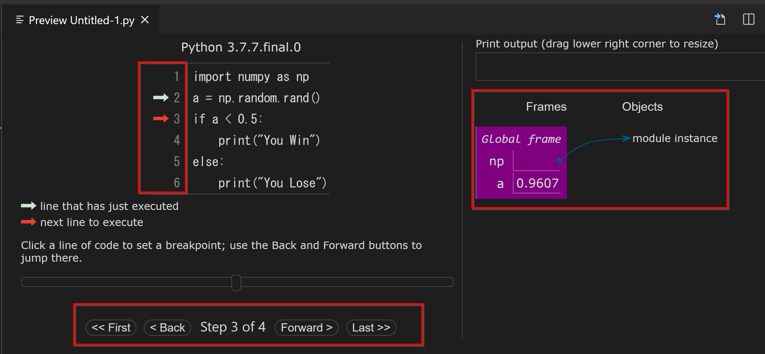Set breakpoint on line 1 import statement
This screenshot has height=354, width=765.
[x=251, y=77]
